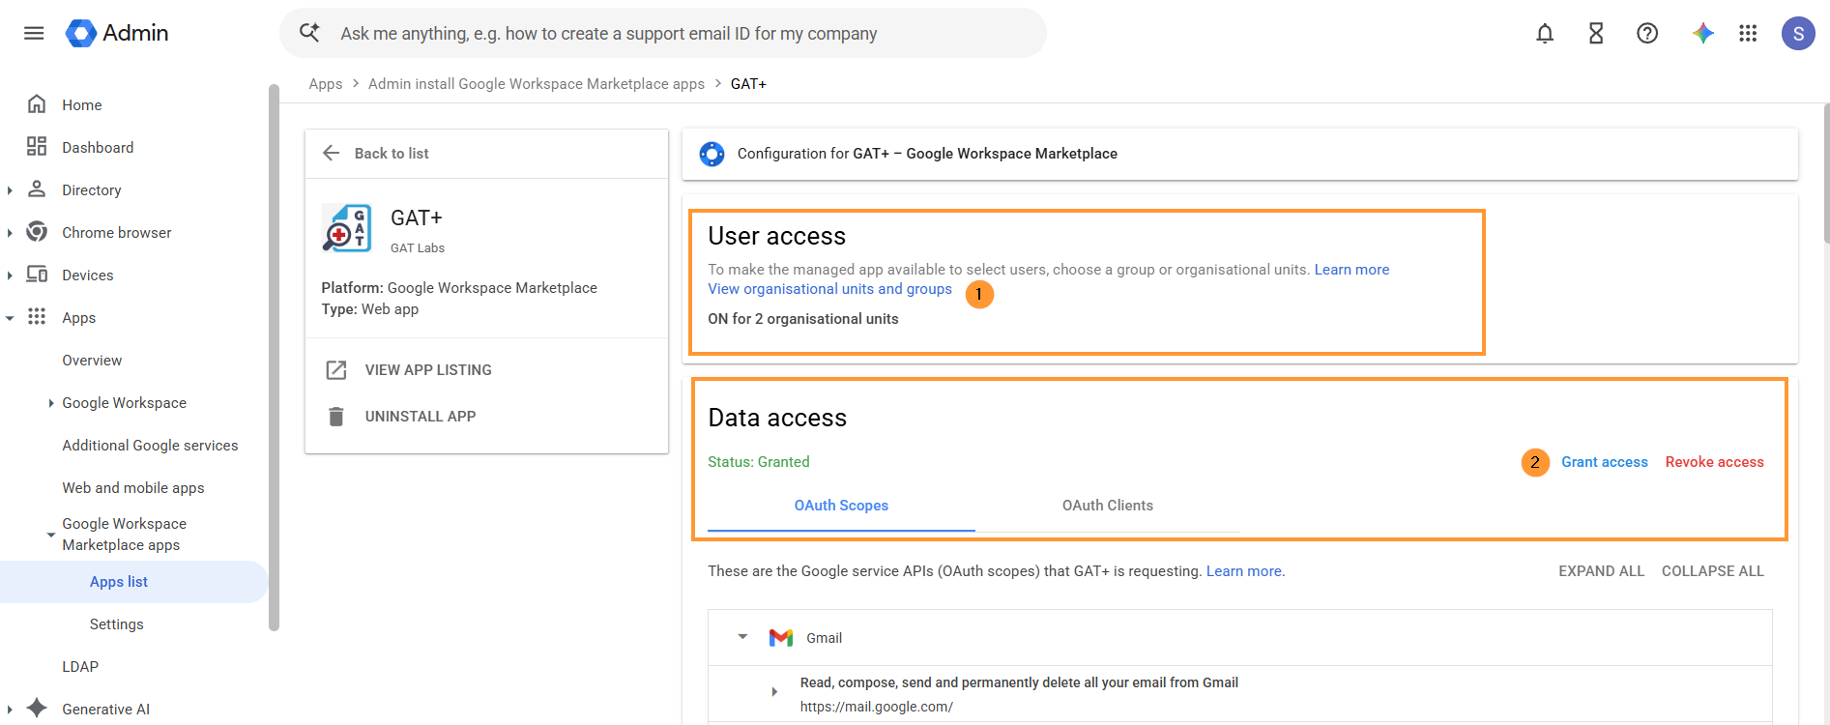1830x725 pixels.
Task: Click Learn more about OAuth scopes
Action: (1244, 571)
